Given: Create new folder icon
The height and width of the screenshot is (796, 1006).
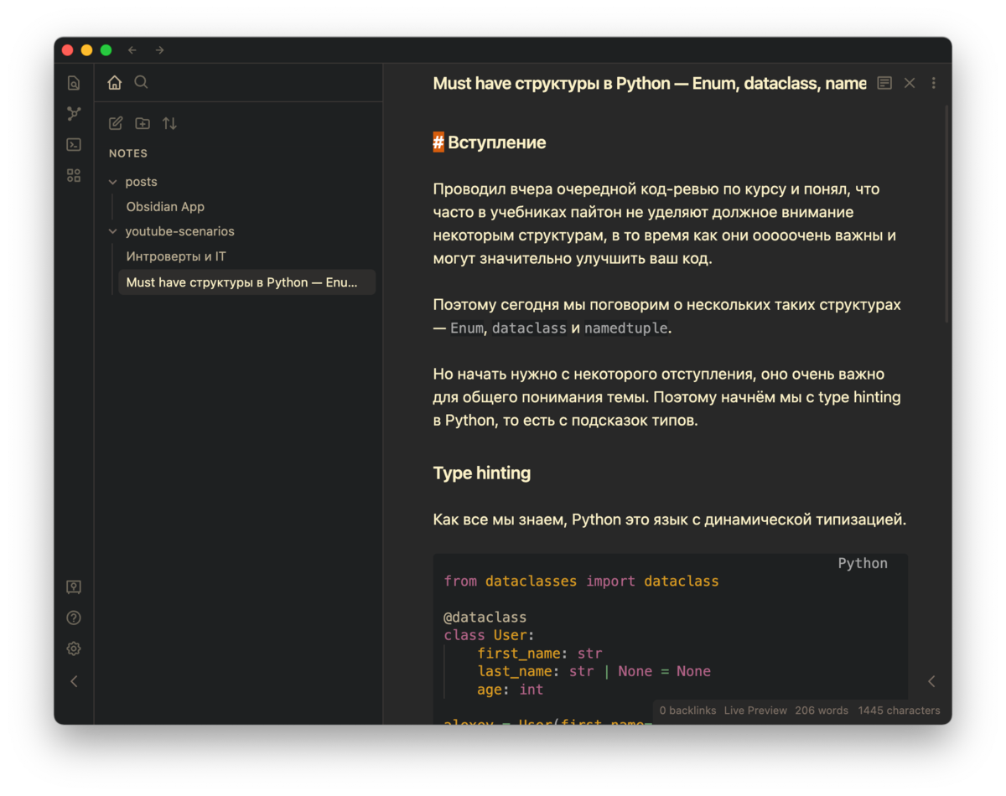Looking at the screenshot, I should pyautogui.click(x=143, y=123).
